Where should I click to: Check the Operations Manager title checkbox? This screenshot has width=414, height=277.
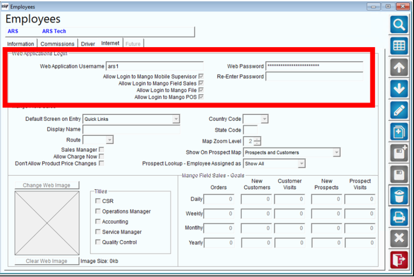(98, 211)
